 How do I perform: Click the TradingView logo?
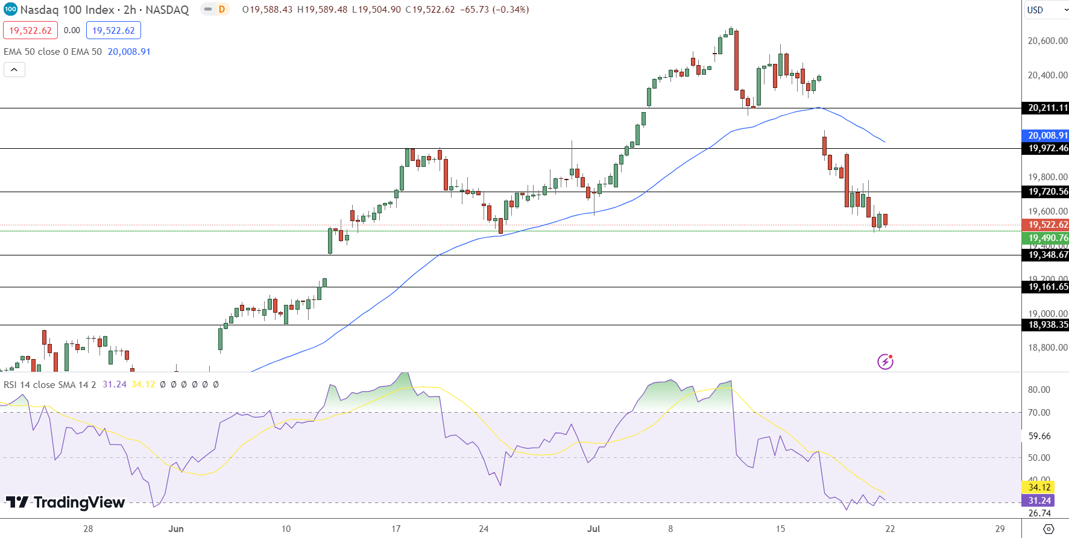[65, 502]
